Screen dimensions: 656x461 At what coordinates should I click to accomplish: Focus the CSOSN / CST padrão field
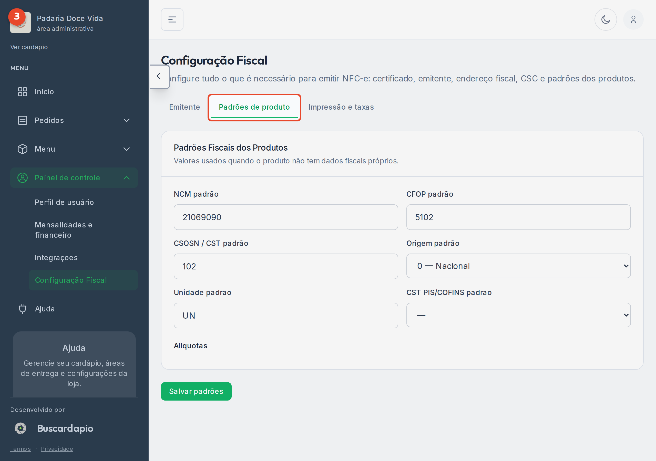(286, 266)
